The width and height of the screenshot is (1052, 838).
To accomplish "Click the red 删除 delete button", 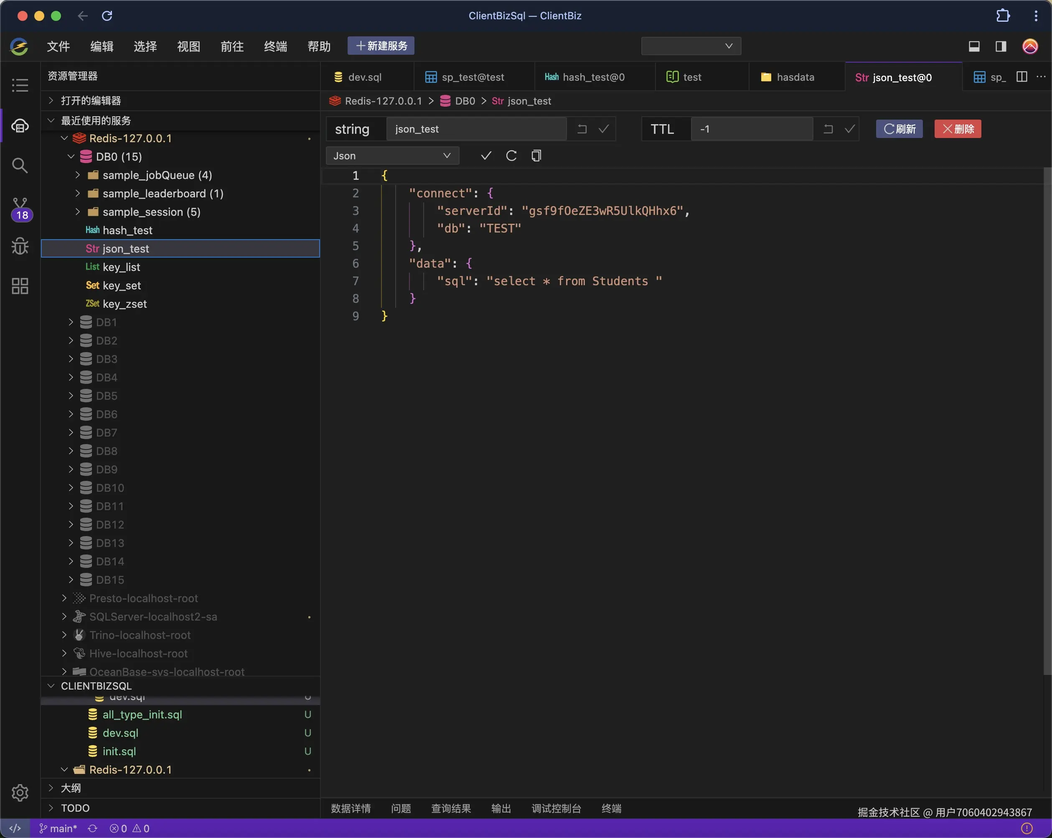I will (957, 129).
